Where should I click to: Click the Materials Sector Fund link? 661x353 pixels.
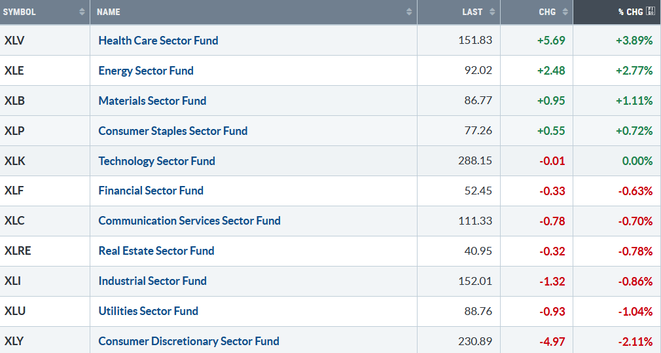(x=152, y=101)
